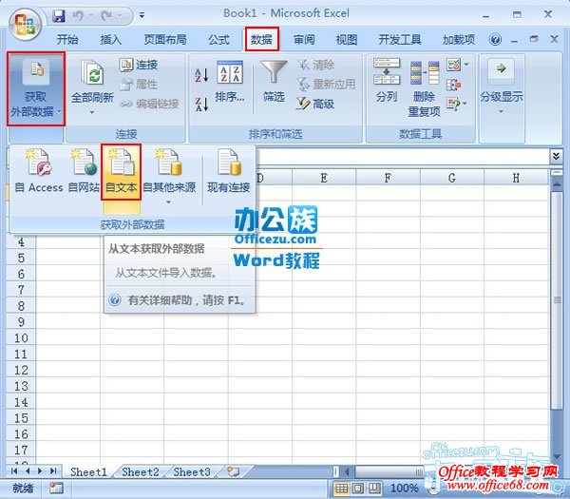The width and height of the screenshot is (570, 499).
Task: Switch to Sheet2 tab
Action: tap(141, 472)
